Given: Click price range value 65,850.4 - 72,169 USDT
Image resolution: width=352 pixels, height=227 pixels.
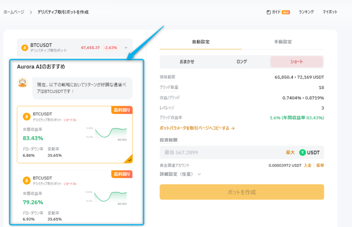Looking at the screenshot, I should click(x=299, y=77).
